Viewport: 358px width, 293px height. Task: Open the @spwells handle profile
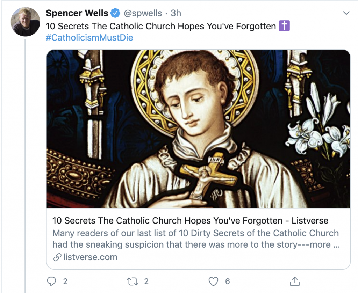143,13
